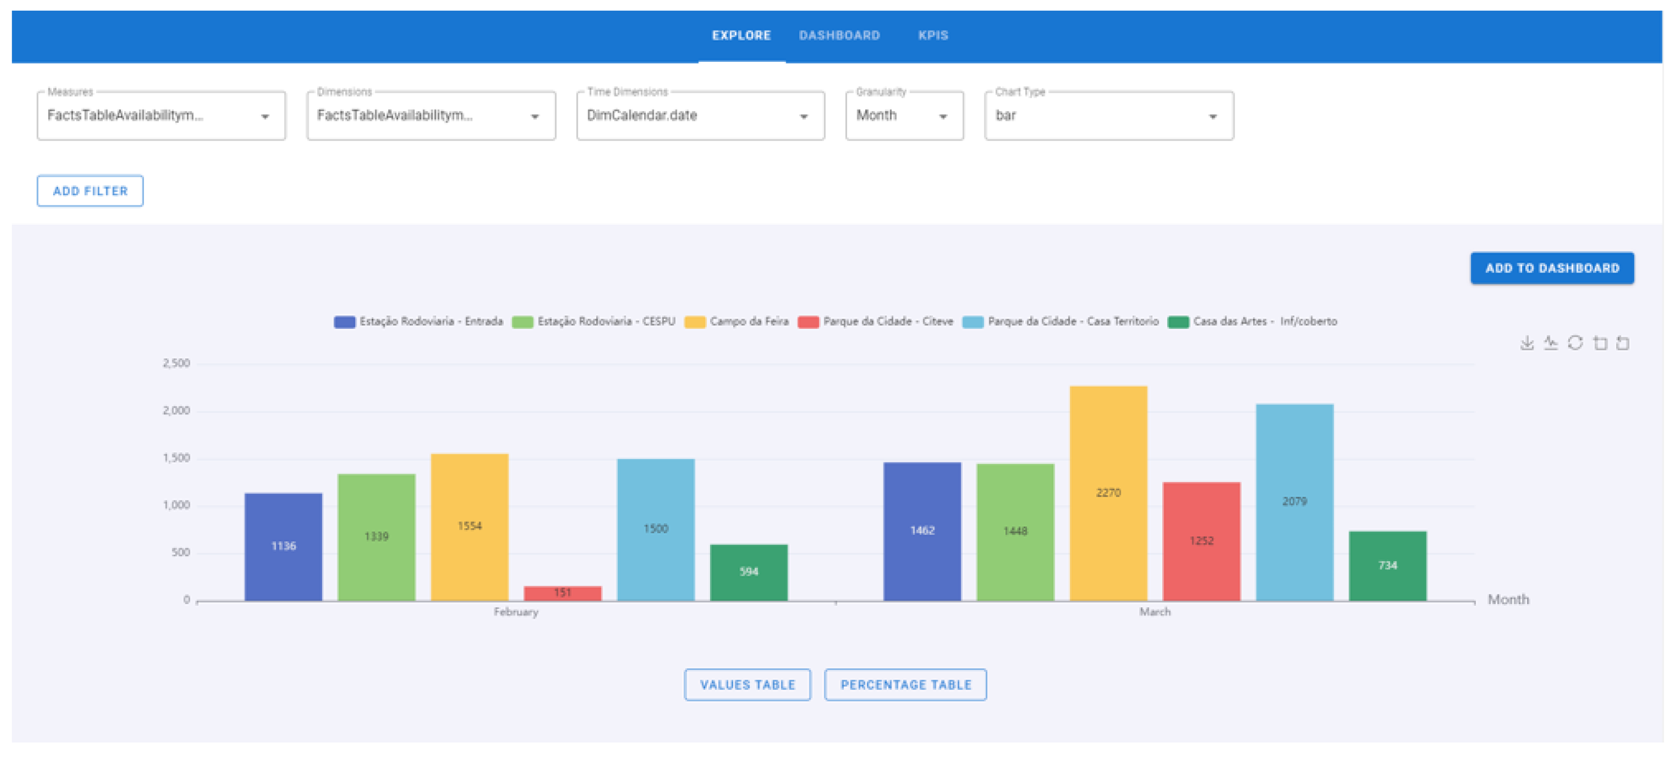Download the chart as an image
Viewport: 1672px width, 757px height.
[1526, 343]
